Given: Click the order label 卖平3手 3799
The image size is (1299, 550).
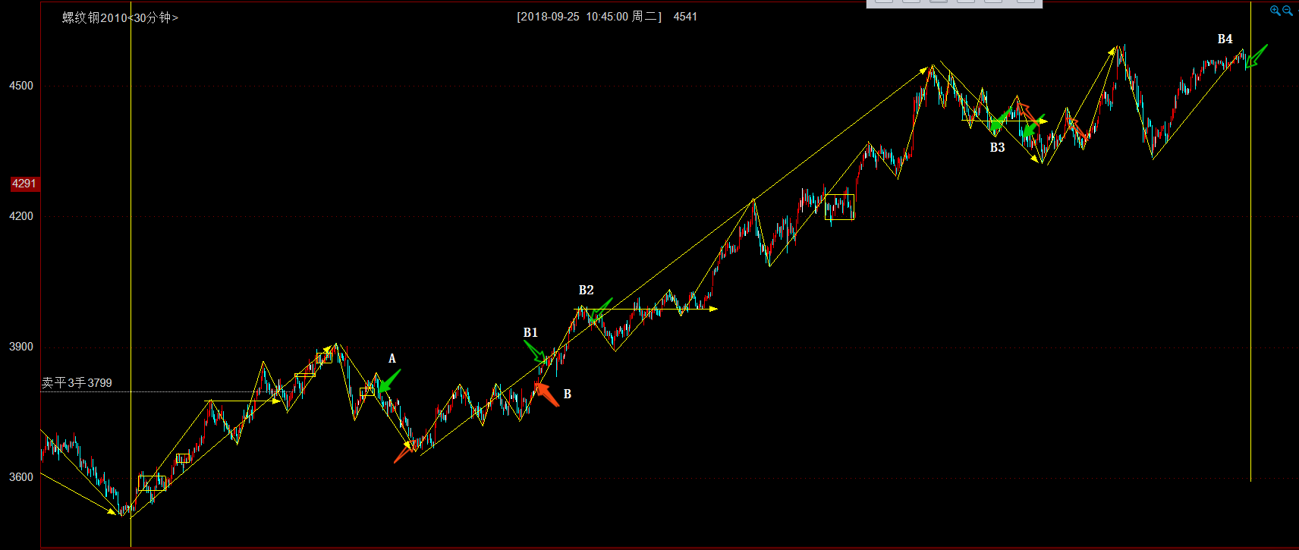Looking at the screenshot, I should [x=77, y=383].
